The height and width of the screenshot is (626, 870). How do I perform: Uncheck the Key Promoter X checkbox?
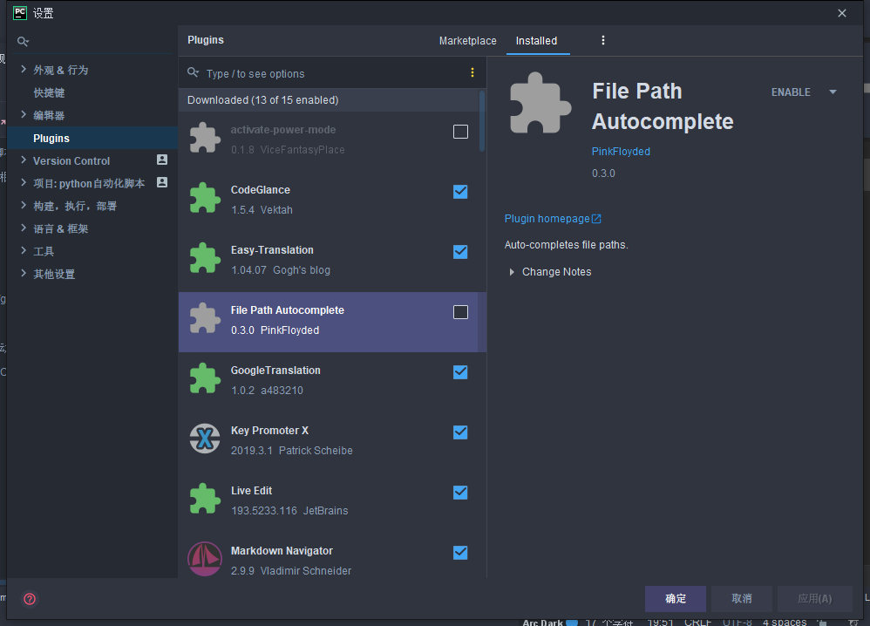coord(460,432)
